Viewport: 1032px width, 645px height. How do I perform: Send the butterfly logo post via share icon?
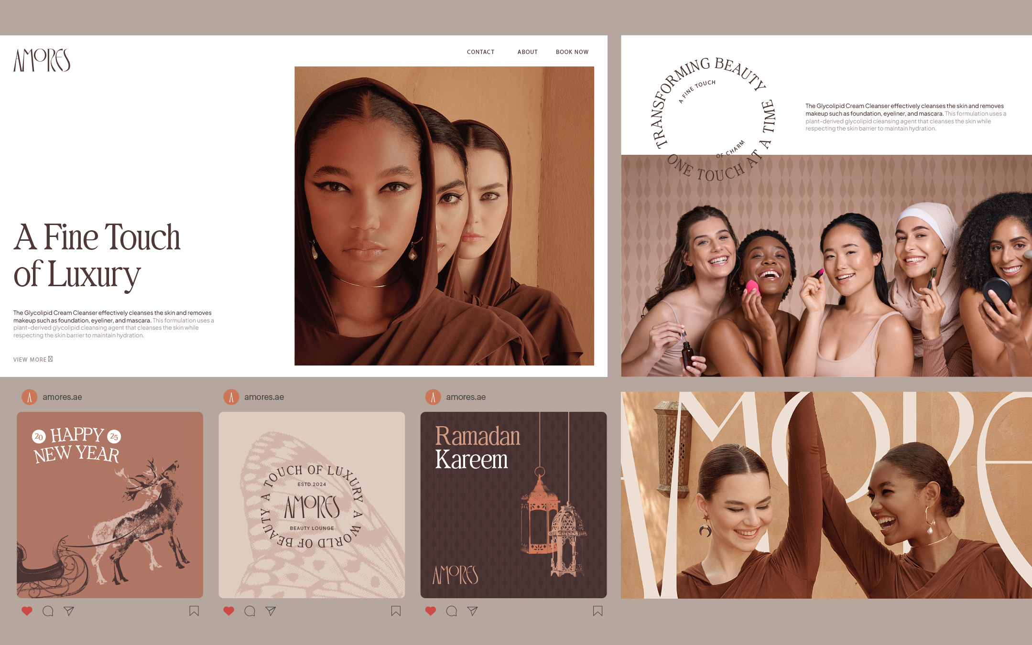coord(271,611)
